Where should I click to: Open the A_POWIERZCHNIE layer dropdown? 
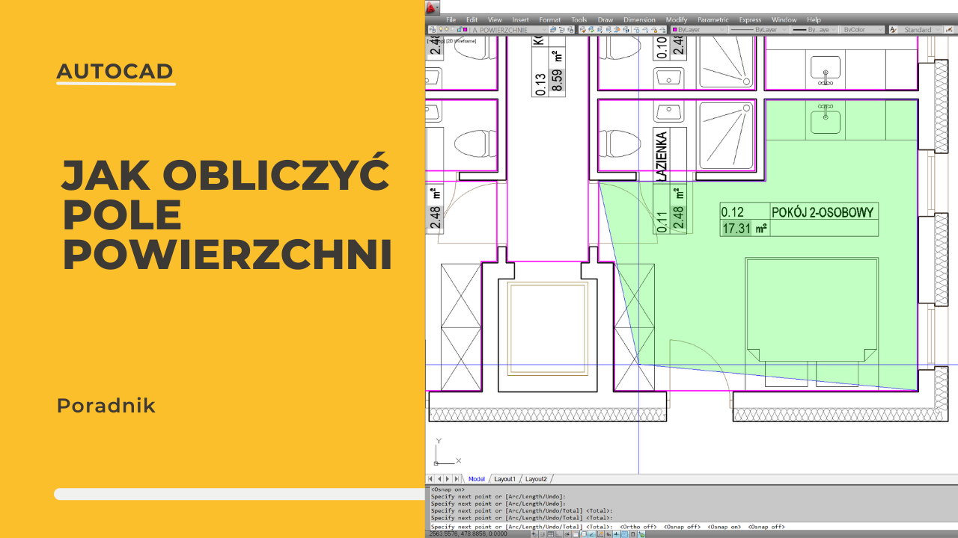point(492,30)
